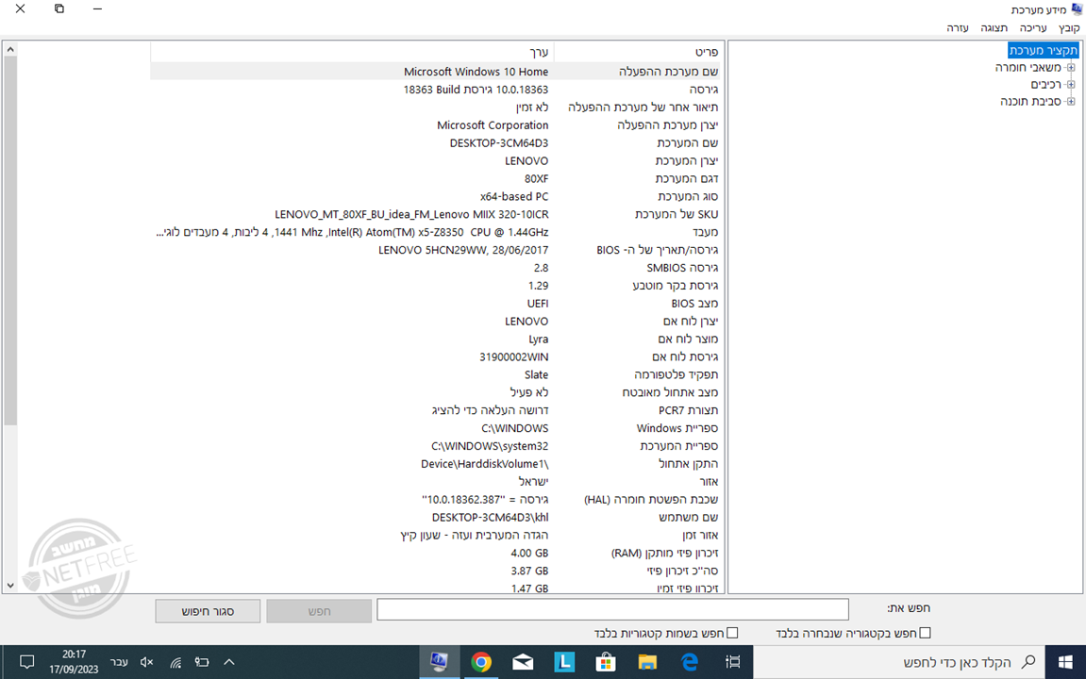Select 'משאבי חומרה' tree item label

tap(1028, 68)
